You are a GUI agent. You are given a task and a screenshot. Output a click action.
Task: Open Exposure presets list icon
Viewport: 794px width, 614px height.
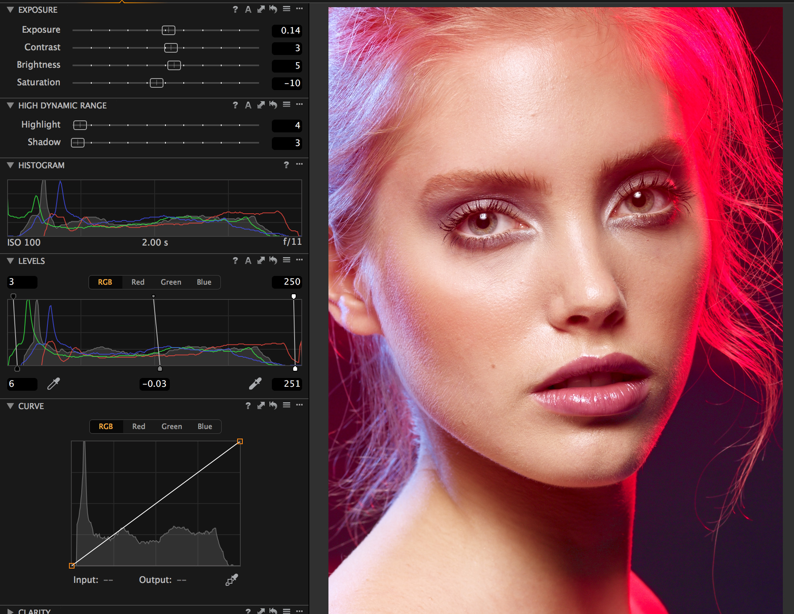point(287,9)
